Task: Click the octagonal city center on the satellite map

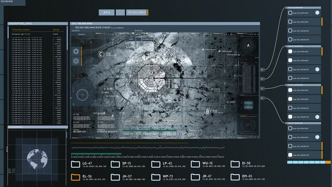Action: click(151, 78)
